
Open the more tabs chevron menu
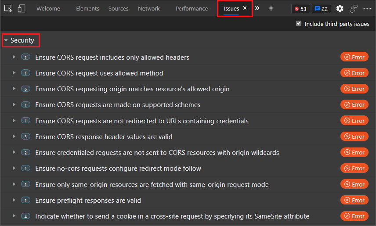tap(257, 8)
